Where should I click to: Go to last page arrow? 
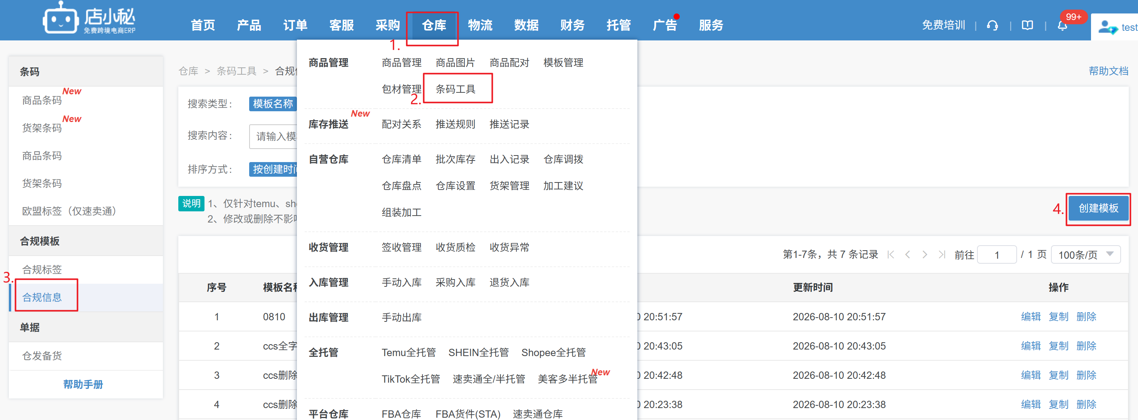tap(942, 254)
